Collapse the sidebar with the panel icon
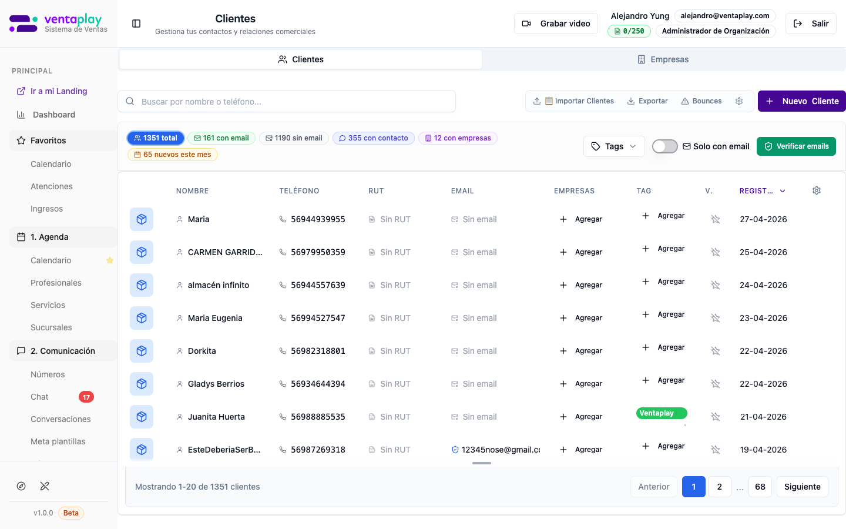Screen dimensions: 846x529 [136, 24]
